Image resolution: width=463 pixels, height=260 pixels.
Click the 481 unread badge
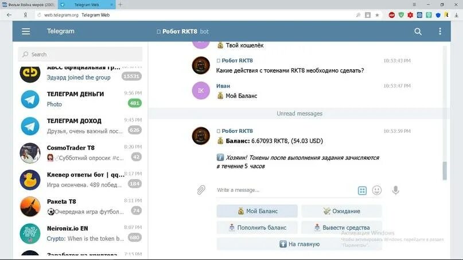coord(135,103)
